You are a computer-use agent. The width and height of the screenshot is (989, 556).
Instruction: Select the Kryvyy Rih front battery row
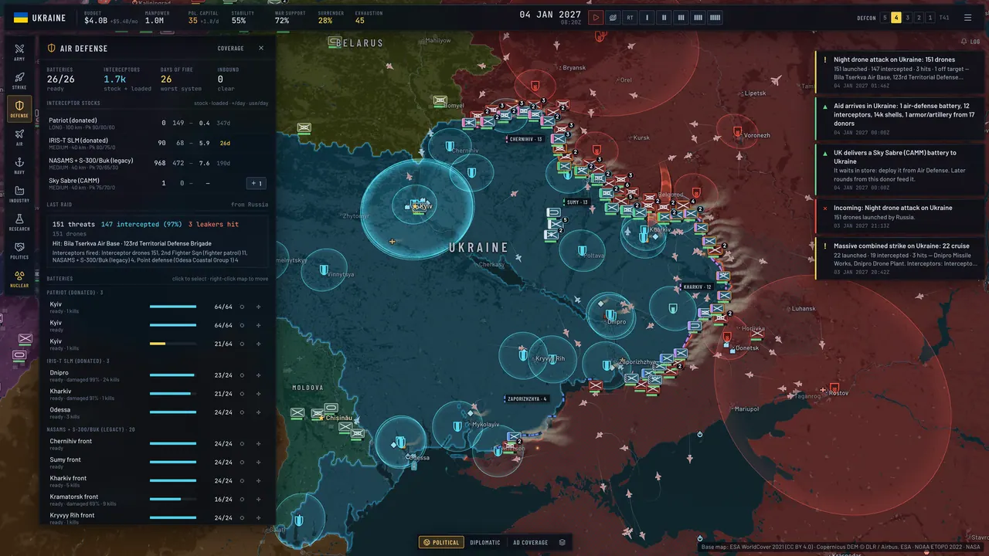tap(157, 518)
